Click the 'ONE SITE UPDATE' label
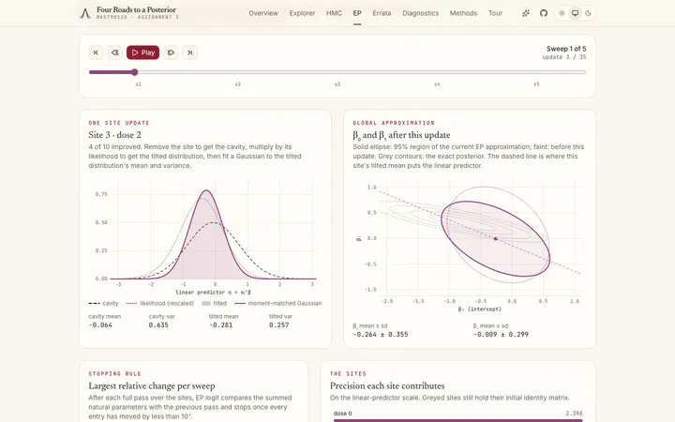This screenshot has height=422, width=675. tap(119, 123)
